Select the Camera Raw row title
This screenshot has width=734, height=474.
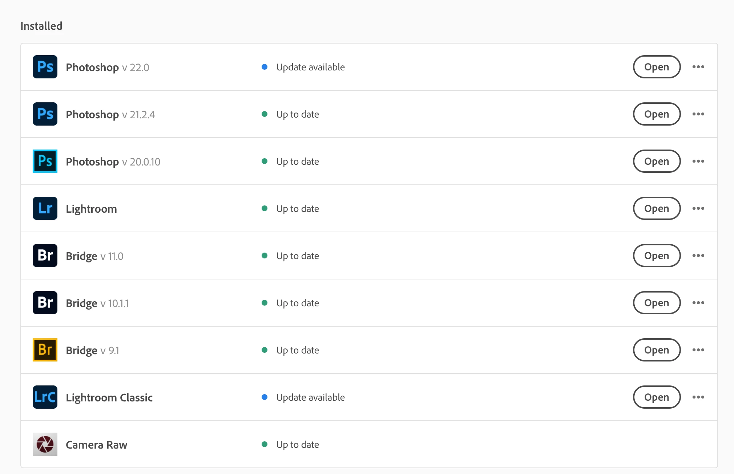click(97, 445)
